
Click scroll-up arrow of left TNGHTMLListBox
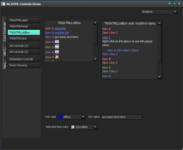point(95,23)
